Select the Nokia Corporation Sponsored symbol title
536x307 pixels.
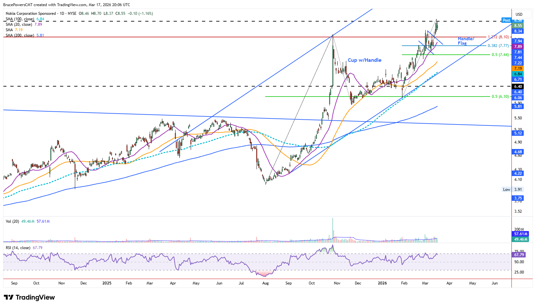tap(31, 14)
